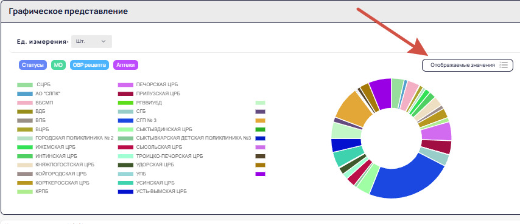Toggle ВДБ legend entry

(31, 112)
